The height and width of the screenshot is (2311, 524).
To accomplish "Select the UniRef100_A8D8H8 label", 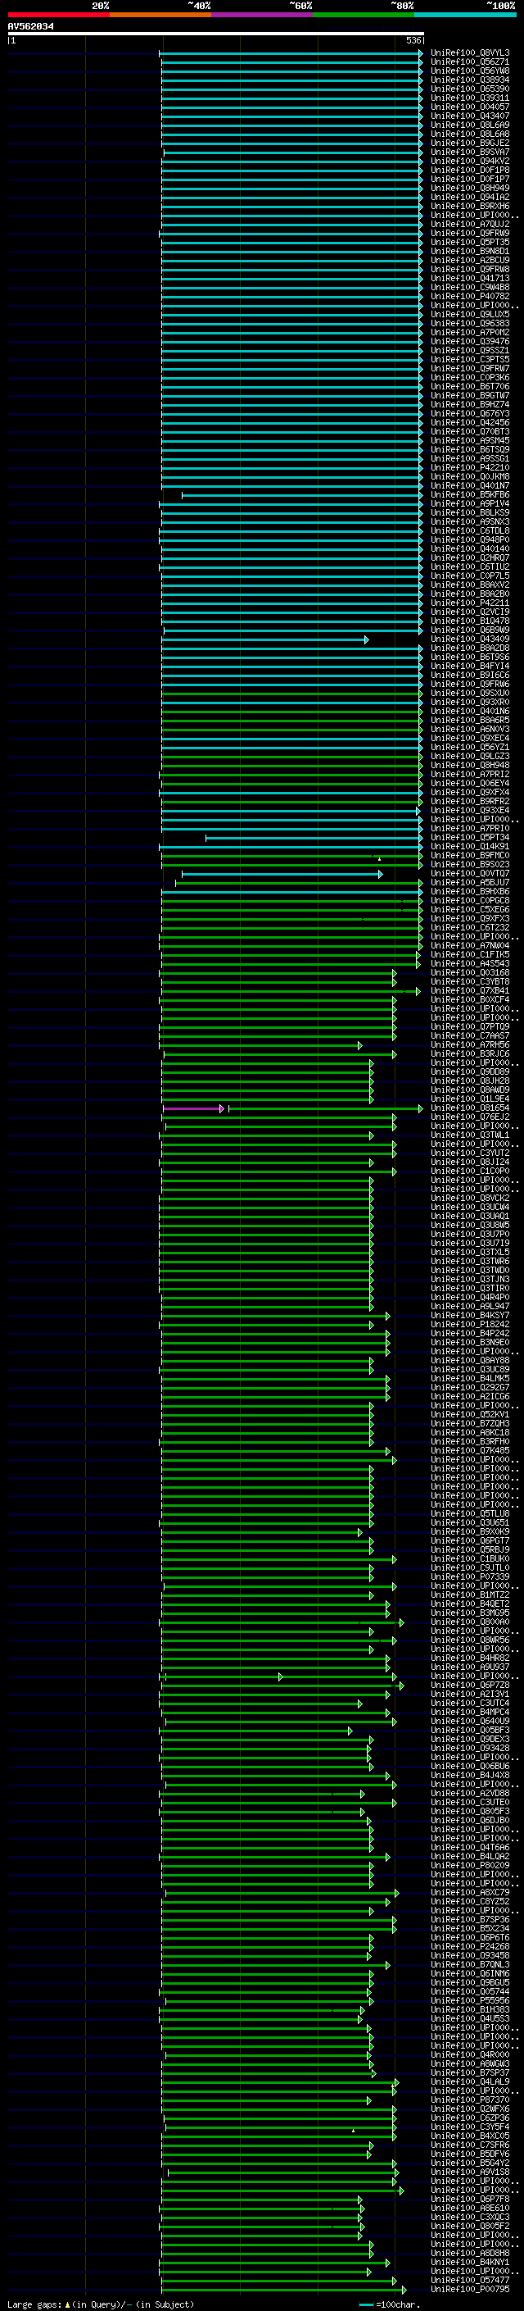I will [x=469, y=2254].
